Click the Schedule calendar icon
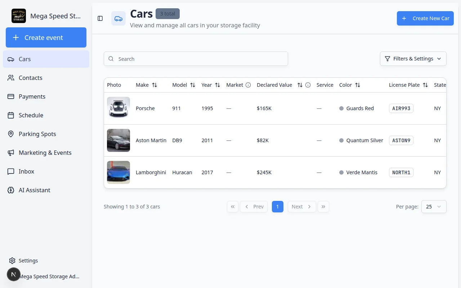This screenshot has height=288, width=461. click(11, 115)
